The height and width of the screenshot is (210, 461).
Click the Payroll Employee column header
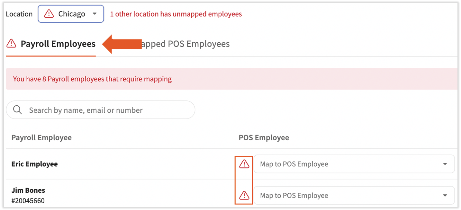point(41,137)
